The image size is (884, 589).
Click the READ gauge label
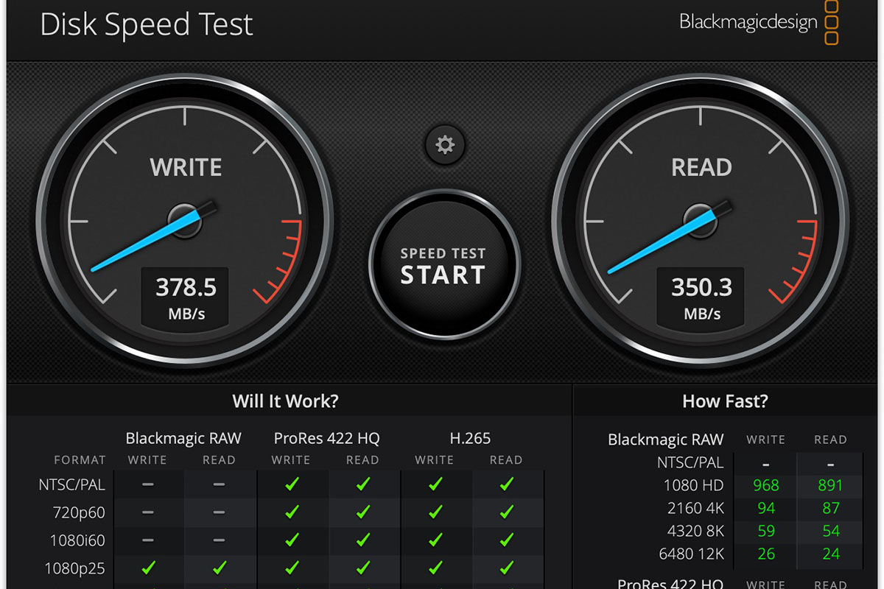pyautogui.click(x=701, y=167)
